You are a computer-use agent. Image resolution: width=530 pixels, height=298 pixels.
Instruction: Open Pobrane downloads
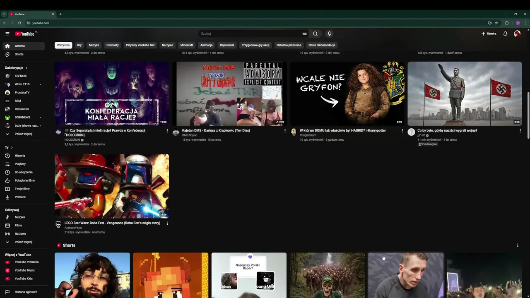pyautogui.click(x=23, y=197)
